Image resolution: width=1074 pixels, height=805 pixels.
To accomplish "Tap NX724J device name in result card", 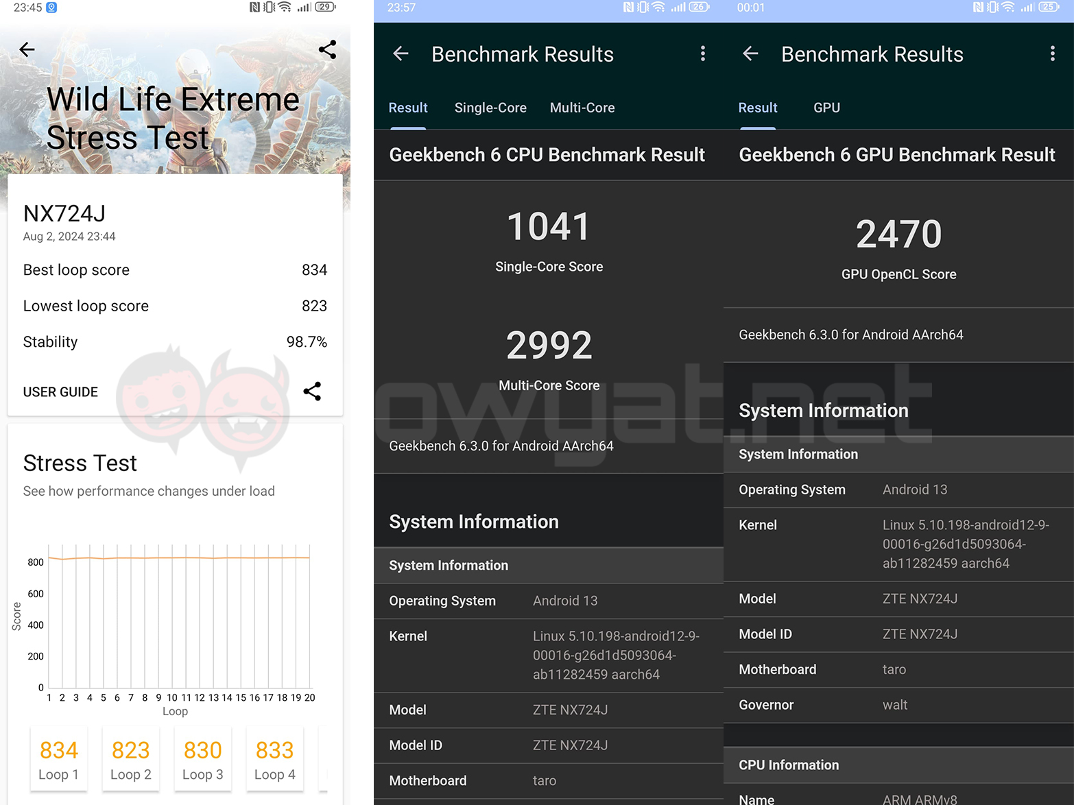I will (64, 214).
